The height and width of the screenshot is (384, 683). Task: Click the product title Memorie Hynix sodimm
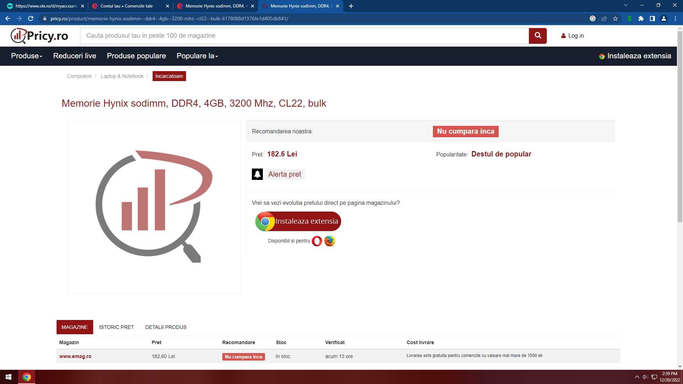pos(194,103)
